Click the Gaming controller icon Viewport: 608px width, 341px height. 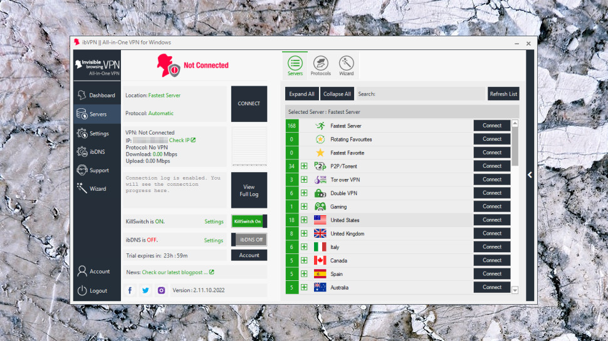point(320,206)
